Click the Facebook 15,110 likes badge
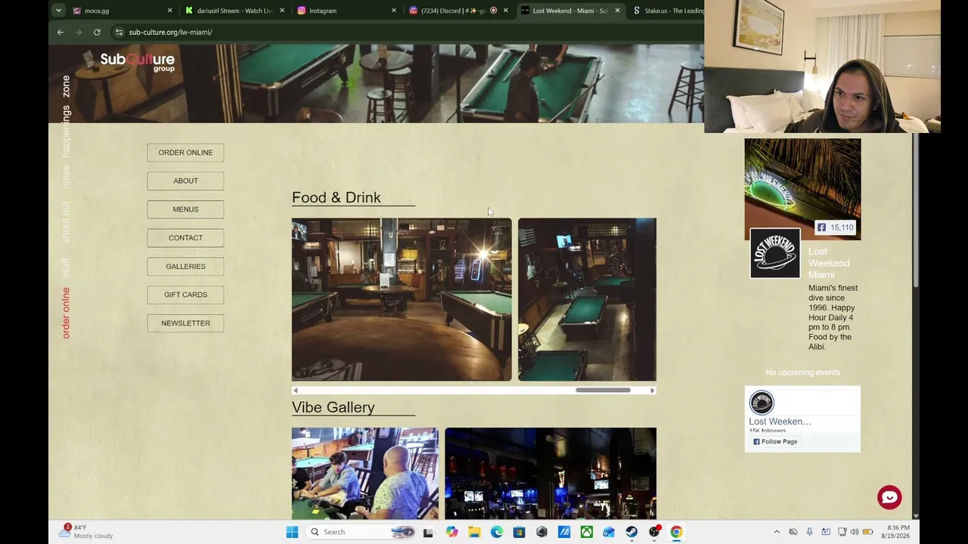Screen dimensions: 968x544 point(835,227)
